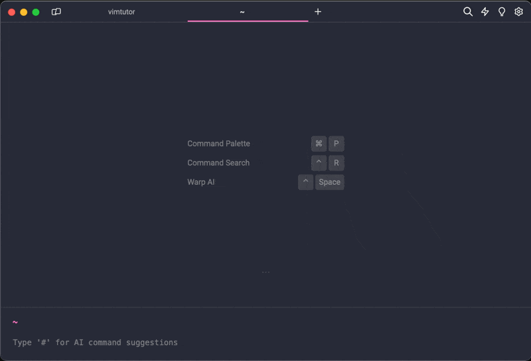The width and height of the screenshot is (531, 361).
Task: Click the P keycap for Command Palette
Action: [336, 144]
